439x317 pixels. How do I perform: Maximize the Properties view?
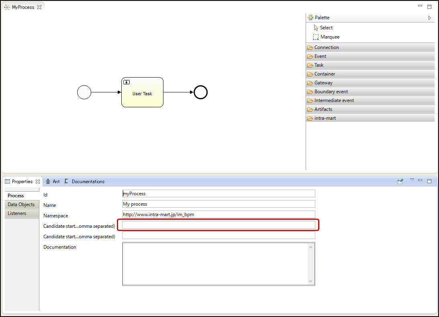pos(429,181)
